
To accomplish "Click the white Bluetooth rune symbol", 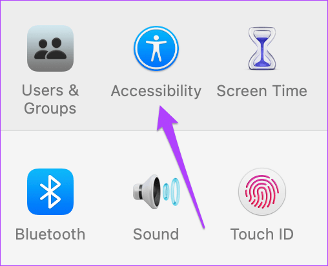I will coord(50,192).
